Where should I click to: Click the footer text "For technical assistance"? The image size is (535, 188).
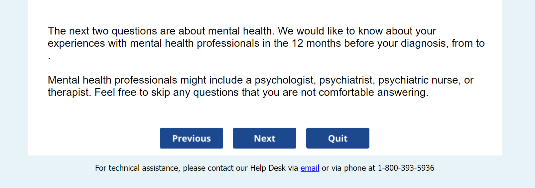pos(137,168)
